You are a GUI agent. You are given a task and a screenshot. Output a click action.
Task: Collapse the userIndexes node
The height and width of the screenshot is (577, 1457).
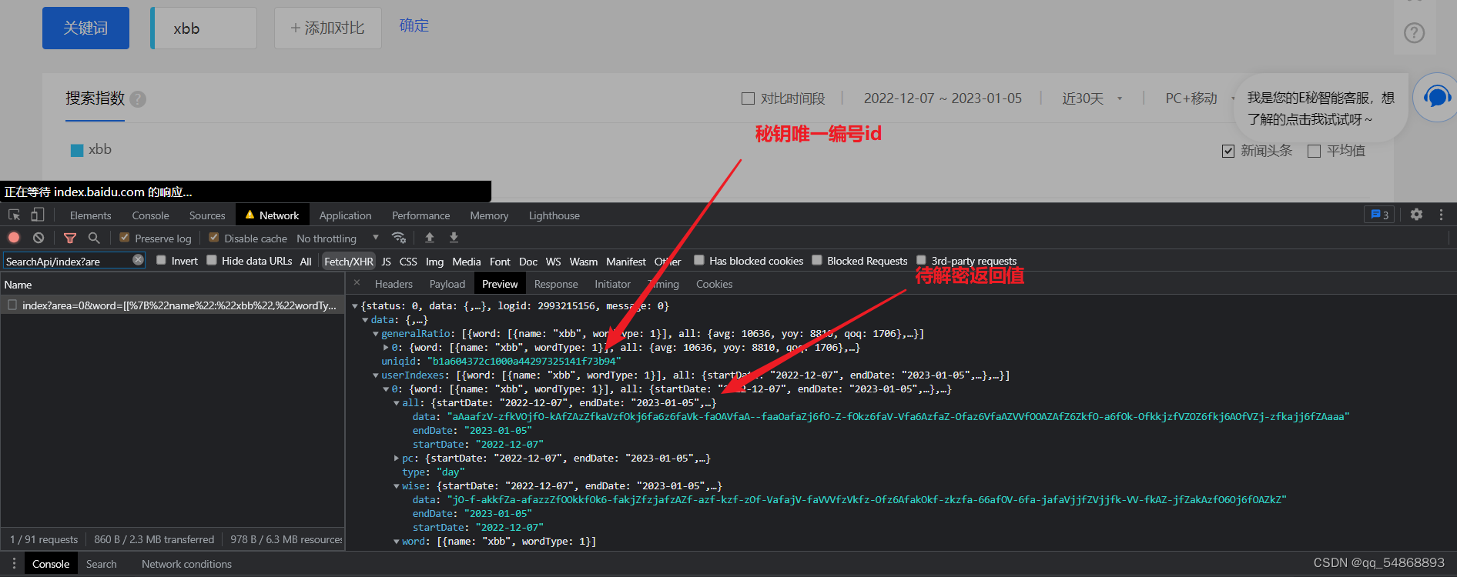[x=376, y=375]
